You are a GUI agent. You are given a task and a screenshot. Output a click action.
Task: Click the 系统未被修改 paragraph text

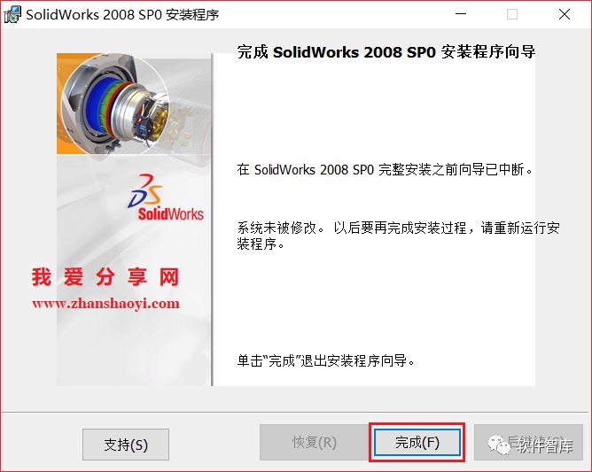pos(398,236)
